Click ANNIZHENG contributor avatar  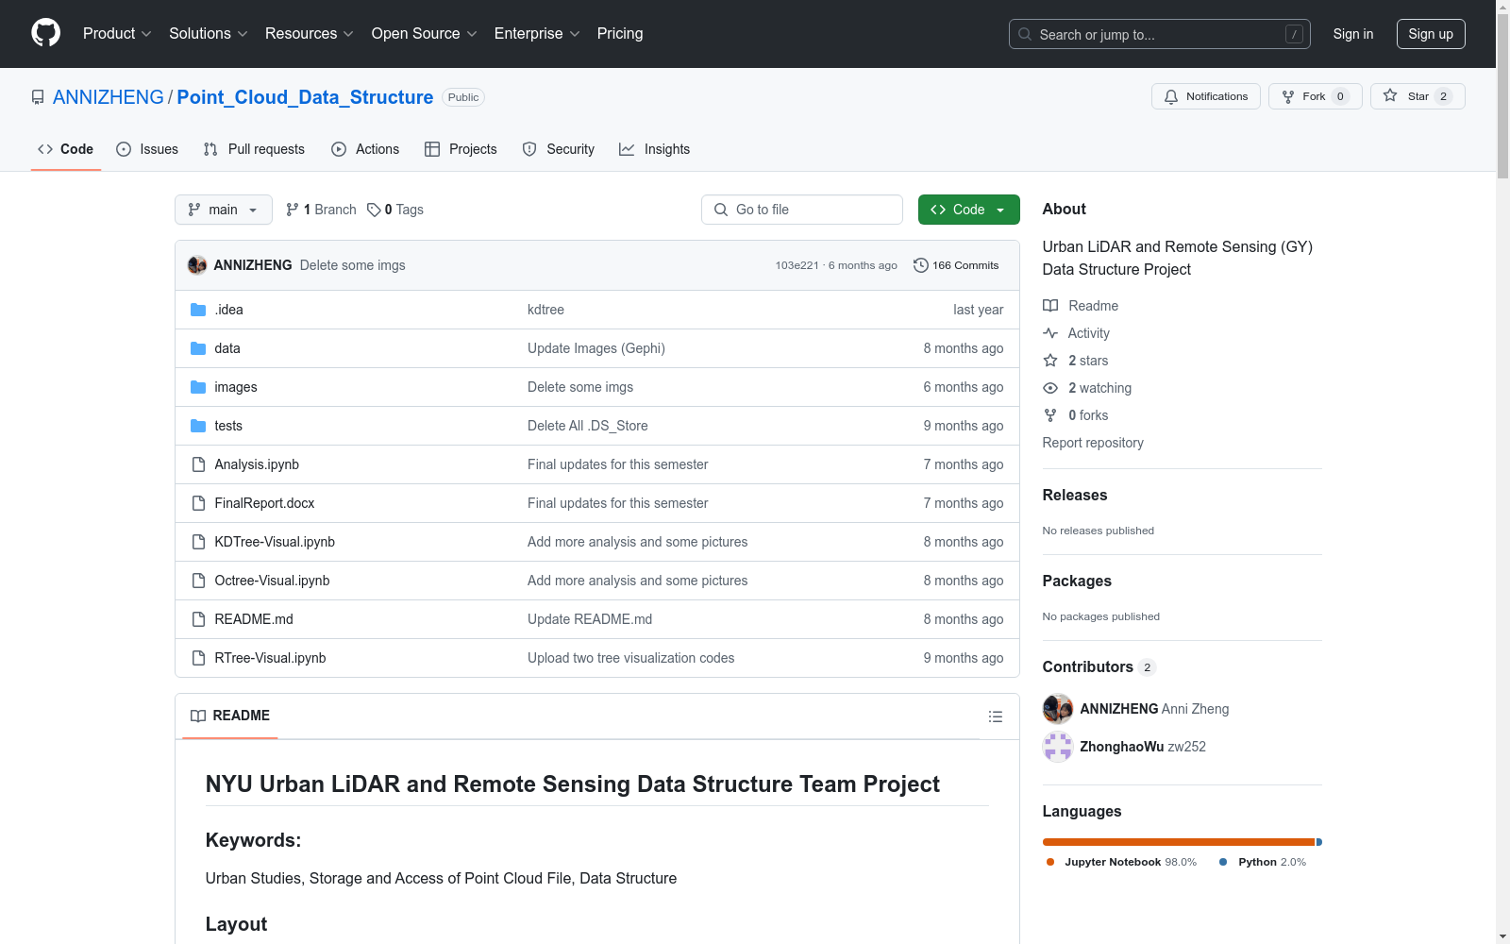(1058, 709)
